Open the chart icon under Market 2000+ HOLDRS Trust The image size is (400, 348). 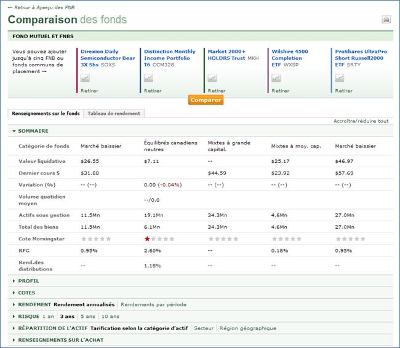pos(212,77)
